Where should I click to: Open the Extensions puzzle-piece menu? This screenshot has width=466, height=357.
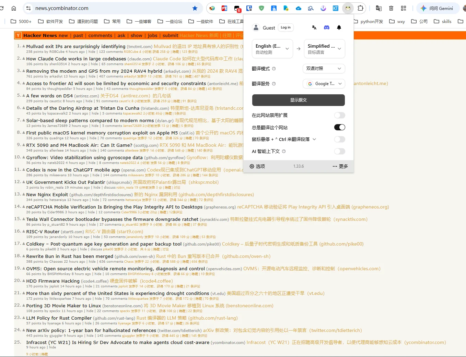click(x=360, y=8)
